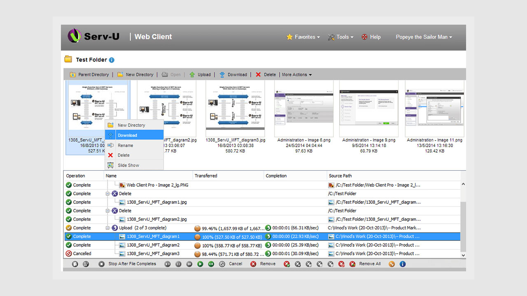The height and width of the screenshot is (296, 527).
Task: Select the Administration - Image 11.png thumbnail
Action: point(435,117)
